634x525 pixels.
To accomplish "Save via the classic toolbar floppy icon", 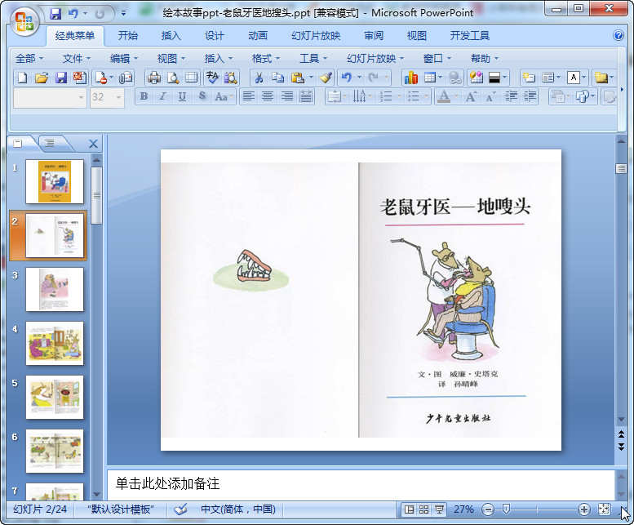I will click(x=61, y=78).
